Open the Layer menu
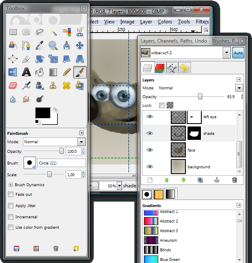 tap(146, 22)
